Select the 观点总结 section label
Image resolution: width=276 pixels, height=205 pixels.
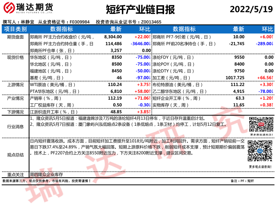[x=15, y=155]
